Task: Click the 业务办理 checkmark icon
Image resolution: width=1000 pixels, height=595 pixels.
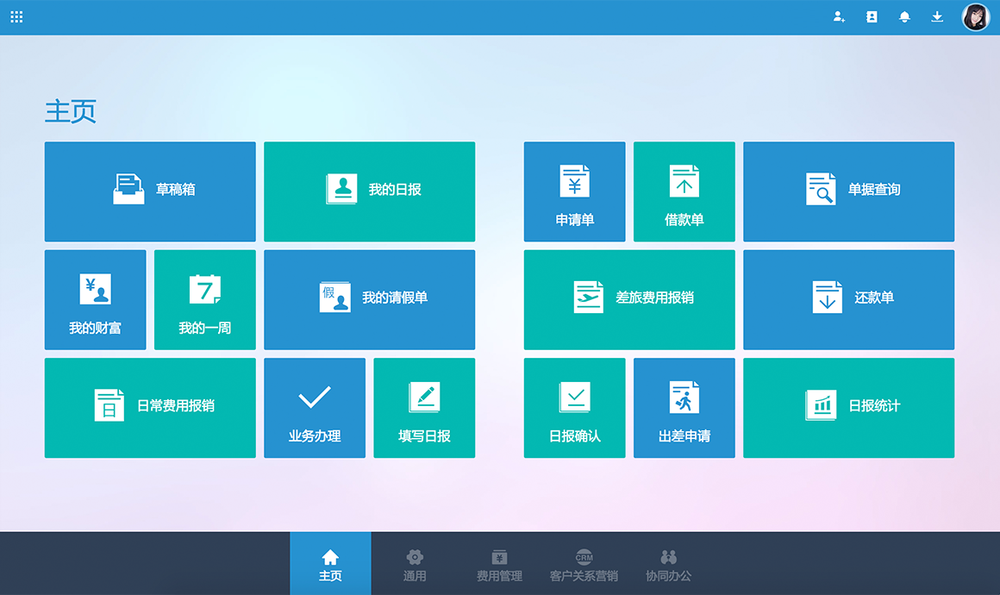Action: pos(315,398)
